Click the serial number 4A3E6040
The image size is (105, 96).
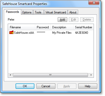point(81,33)
